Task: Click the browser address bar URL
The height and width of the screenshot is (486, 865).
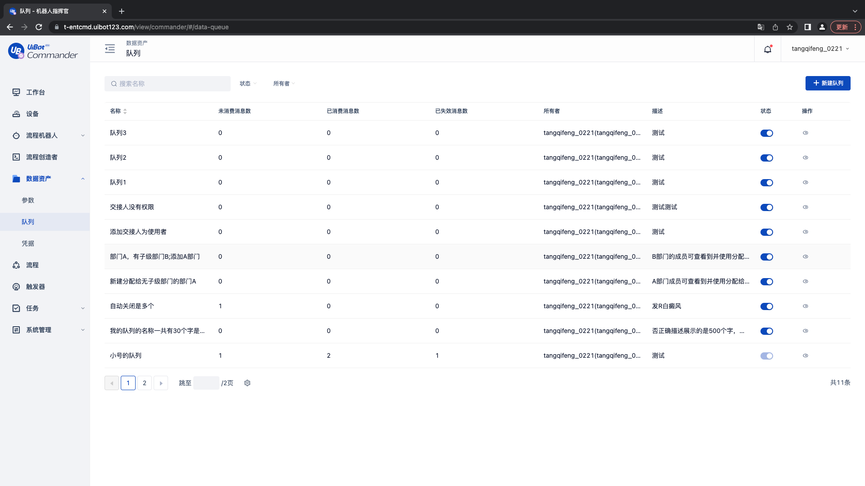Action: (x=146, y=27)
